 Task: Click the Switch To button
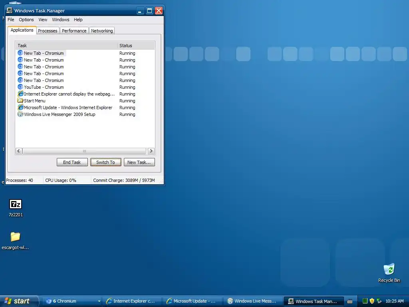pyautogui.click(x=105, y=162)
